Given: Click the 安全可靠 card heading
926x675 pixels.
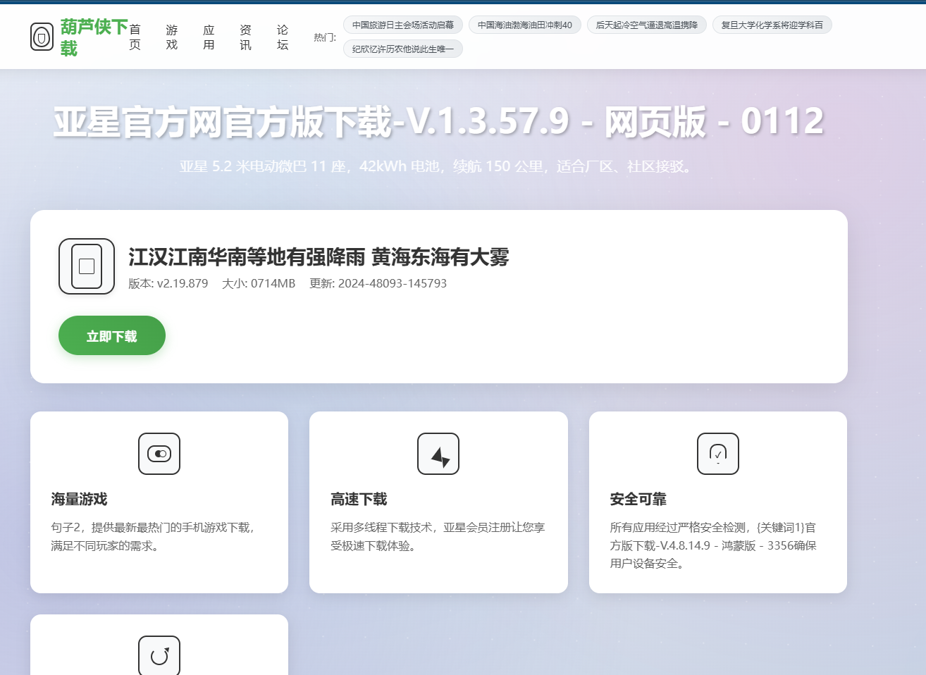Looking at the screenshot, I should point(638,499).
